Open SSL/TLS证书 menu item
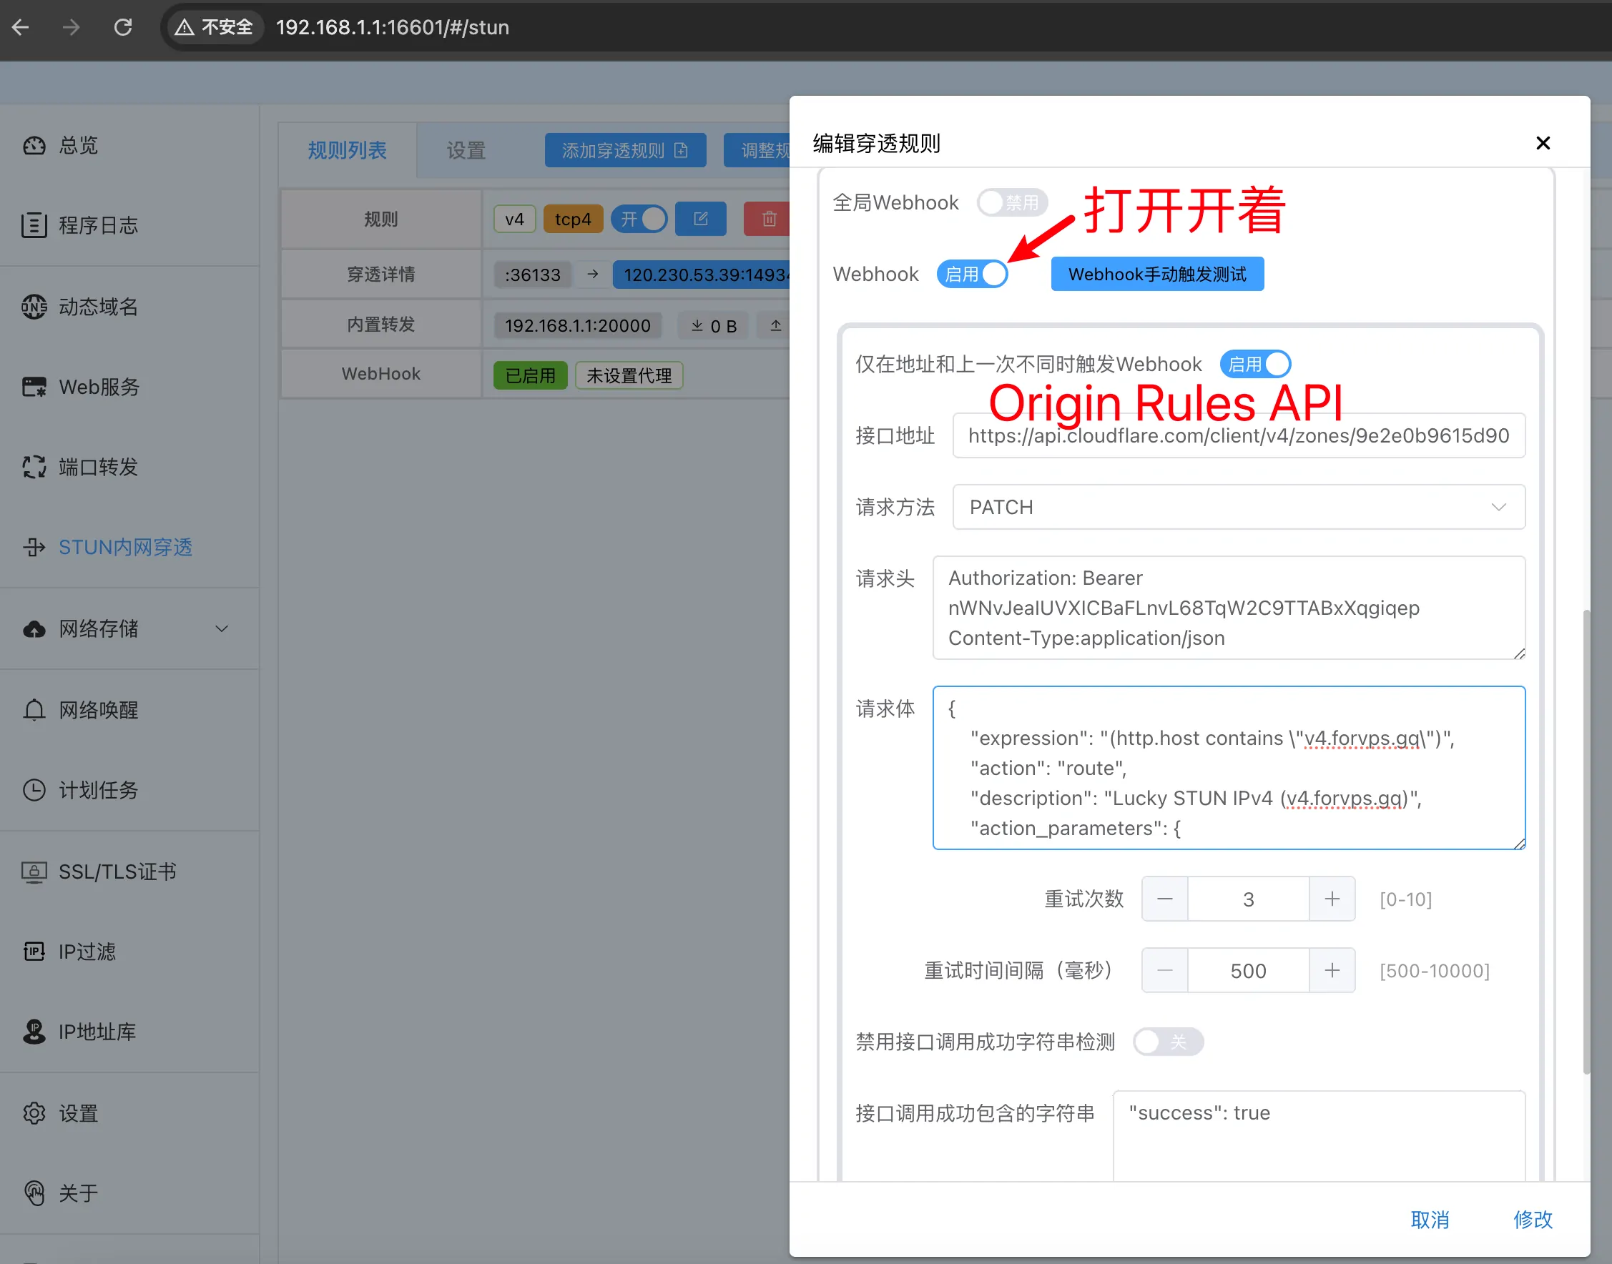 [x=117, y=872]
